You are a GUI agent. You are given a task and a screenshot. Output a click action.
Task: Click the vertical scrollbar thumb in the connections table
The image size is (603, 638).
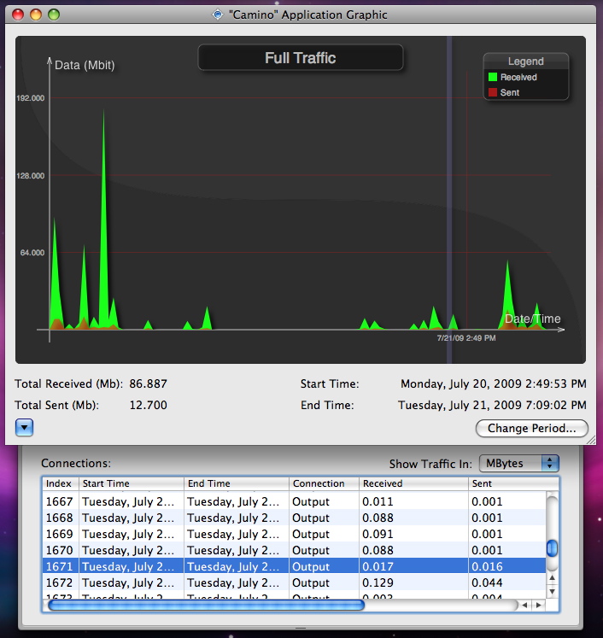[552, 548]
